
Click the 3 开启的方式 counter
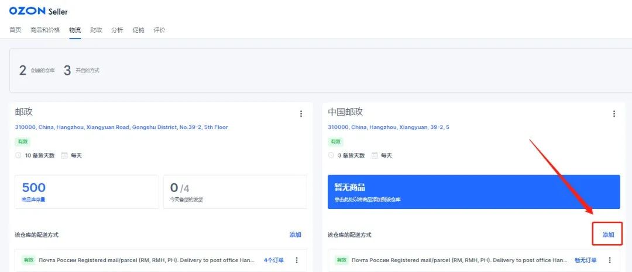click(x=81, y=71)
